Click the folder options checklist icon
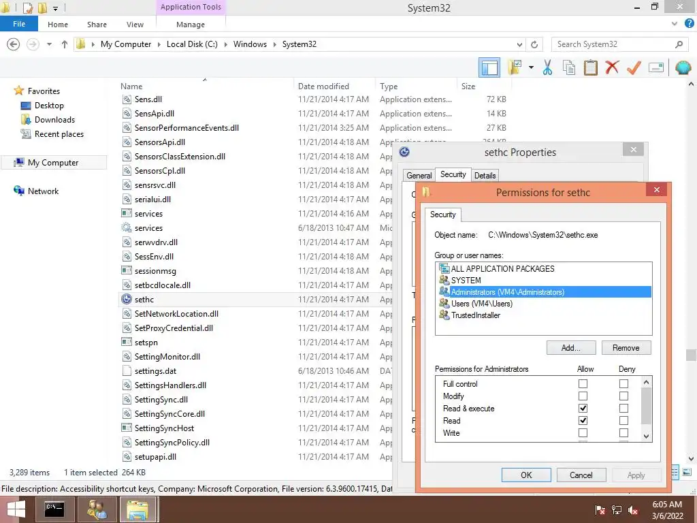Viewport: 697px width, 523px height. tap(515, 67)
